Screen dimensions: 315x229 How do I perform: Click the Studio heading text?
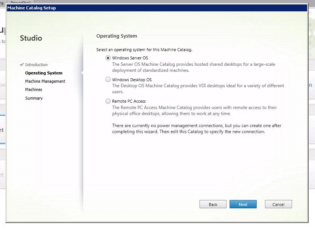click(31, 38)
